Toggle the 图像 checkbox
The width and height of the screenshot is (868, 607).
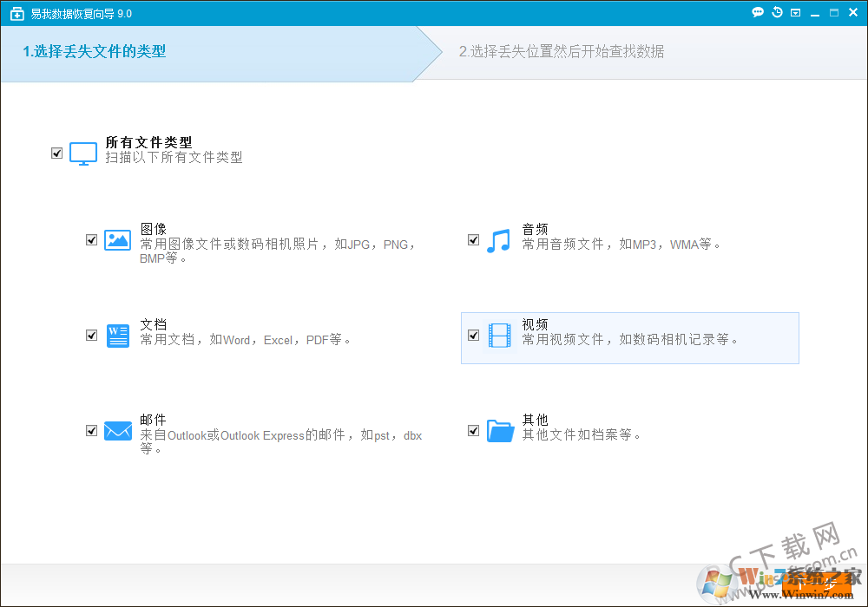(92, 240)
